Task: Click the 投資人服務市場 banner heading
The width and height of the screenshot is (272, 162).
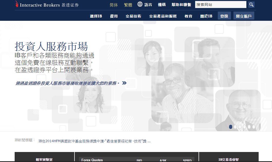Action: (x=51, y=46)
